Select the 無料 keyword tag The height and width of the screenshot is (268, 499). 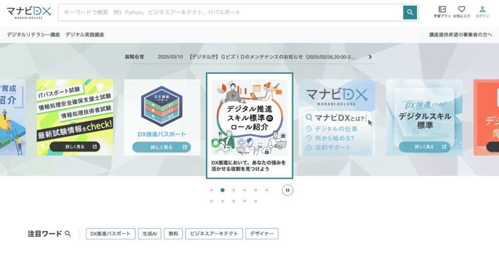pyautogui.click(x=173, y=233)
